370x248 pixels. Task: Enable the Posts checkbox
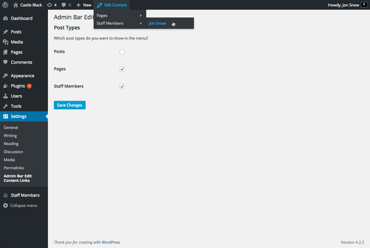coord(122,52)
